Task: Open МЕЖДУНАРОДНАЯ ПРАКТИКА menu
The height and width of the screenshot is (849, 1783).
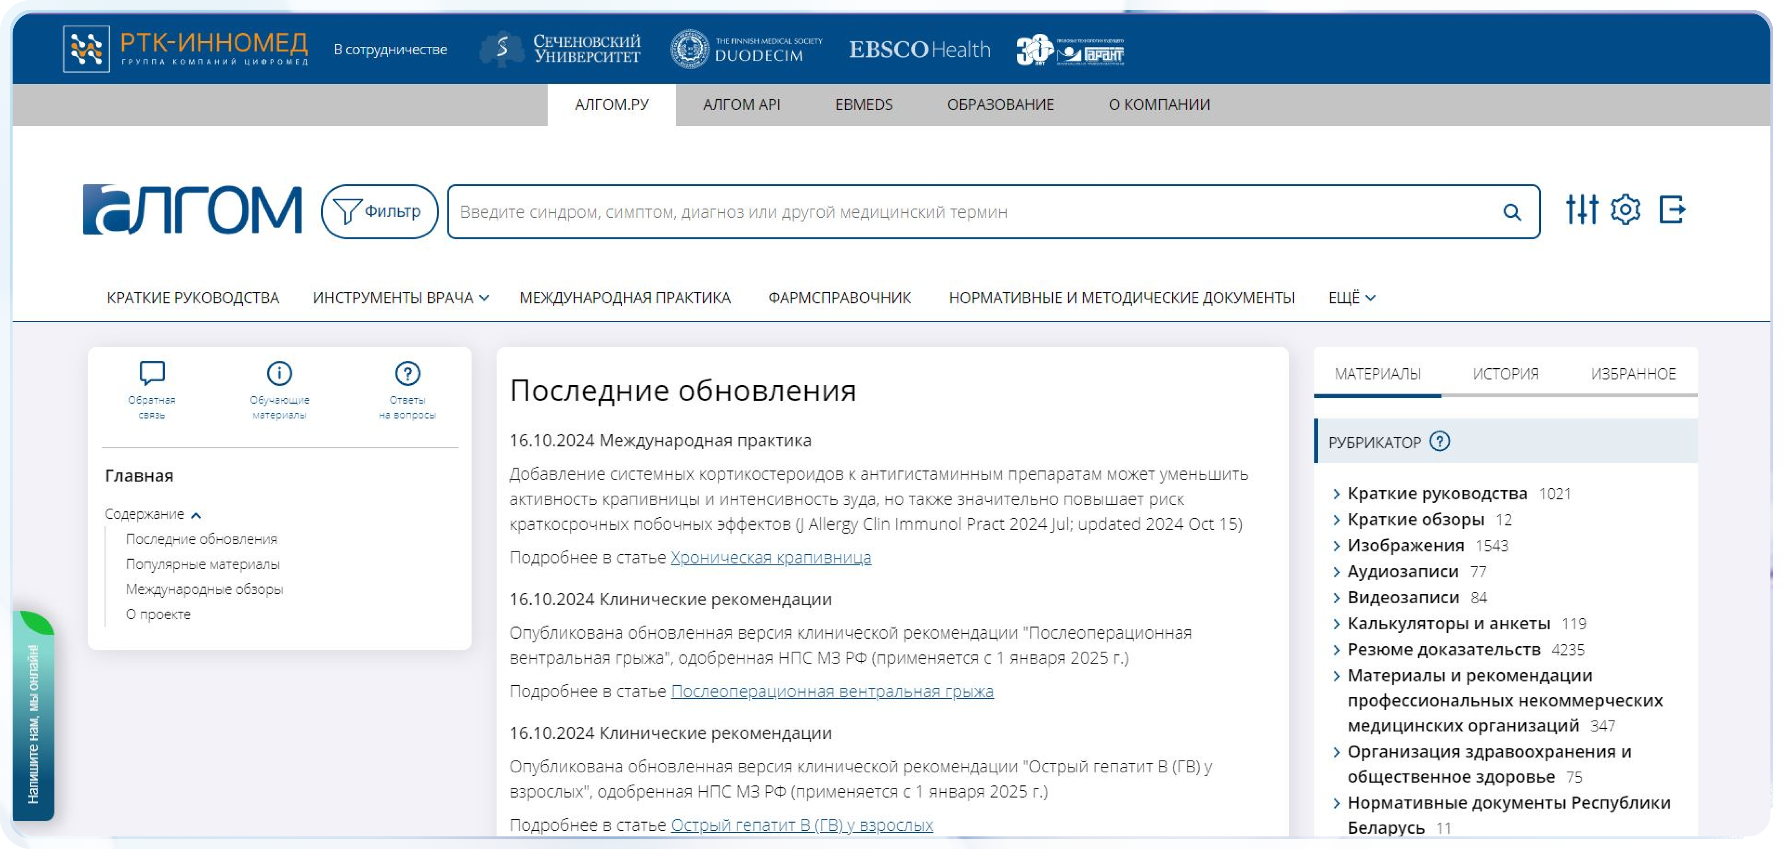Action: [x=625, y=298]
